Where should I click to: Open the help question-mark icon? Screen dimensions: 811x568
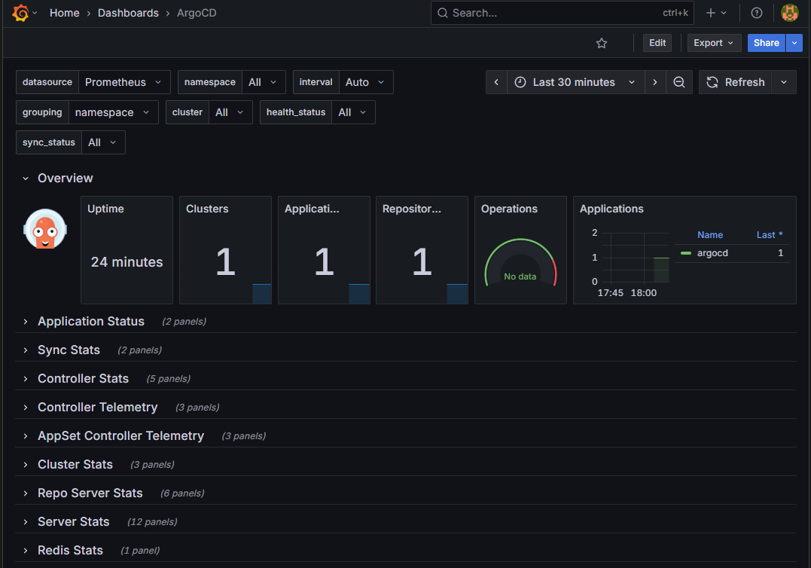(756, 13)
